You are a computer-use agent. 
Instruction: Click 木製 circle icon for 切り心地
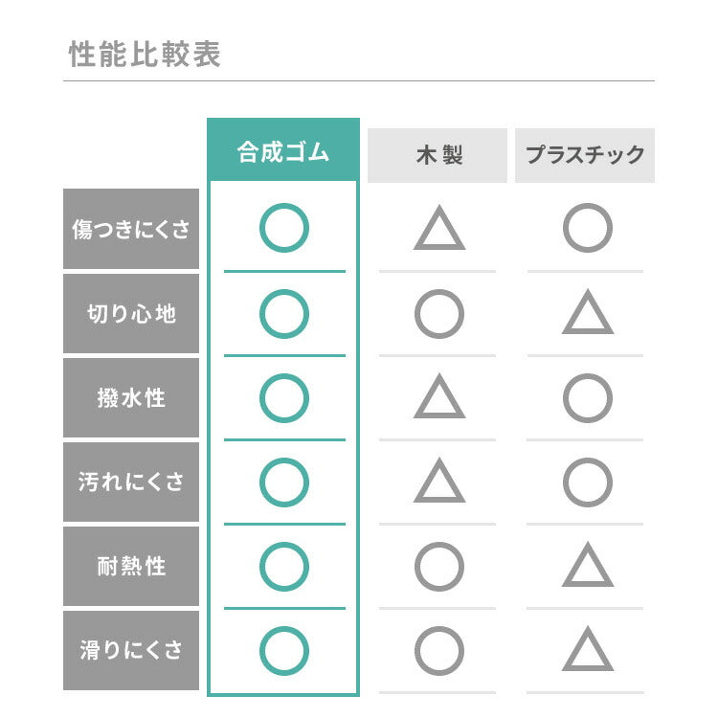438,313
